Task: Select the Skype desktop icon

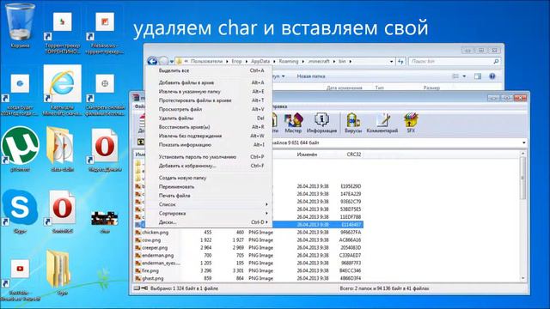Action: click(20, 211)
